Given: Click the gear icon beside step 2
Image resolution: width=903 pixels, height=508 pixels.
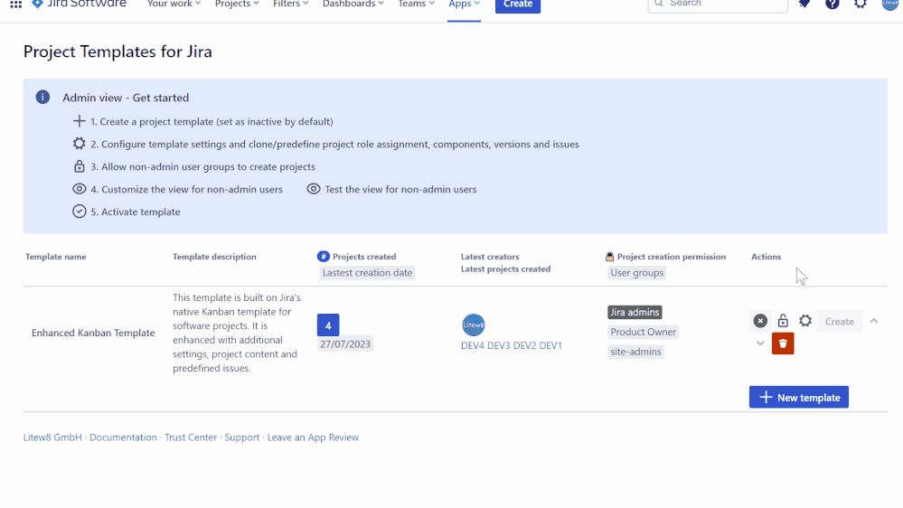Looking at the screenshot, I should (79, 144).
